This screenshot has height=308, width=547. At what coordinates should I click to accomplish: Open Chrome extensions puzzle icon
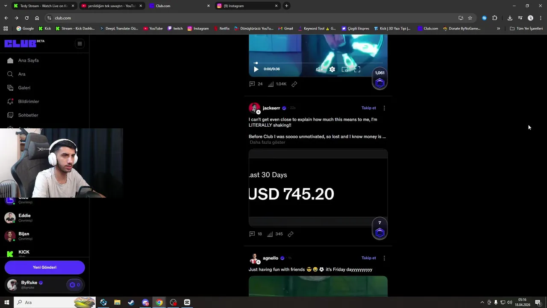click(495, 18)
